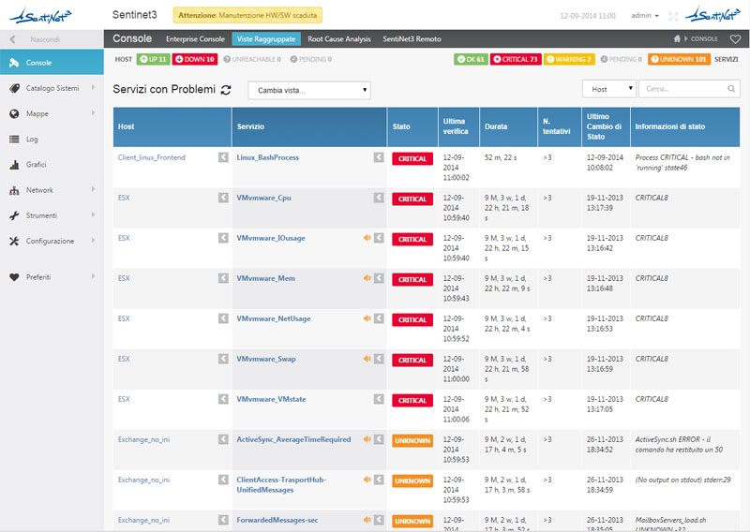Filter services by CRITICAL 73 badge
Viewport: 750px width, 532px height.
coord(516,59)
